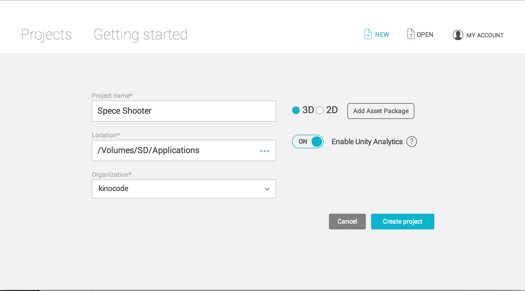The width and height of the screenshot is (525, 291).
Task: Click the Open project file icon
Action: click(x=411, y=34)
